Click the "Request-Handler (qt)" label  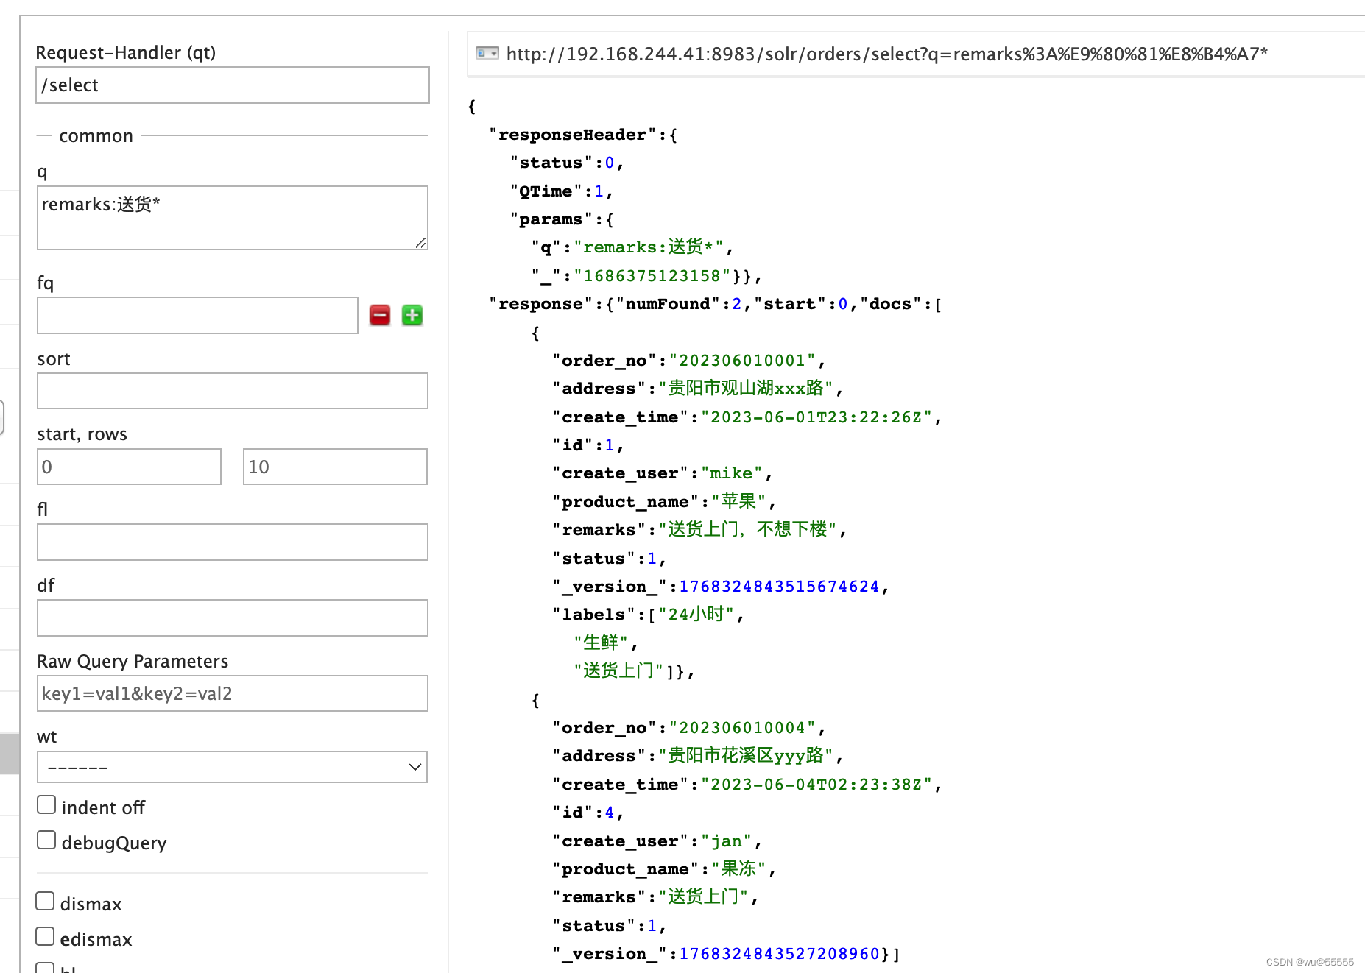coord(126,53)
